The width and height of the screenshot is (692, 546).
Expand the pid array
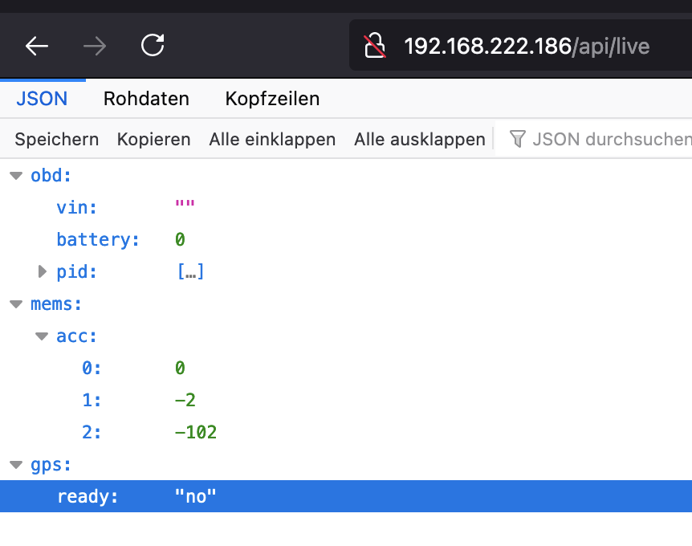pos(43,272)
